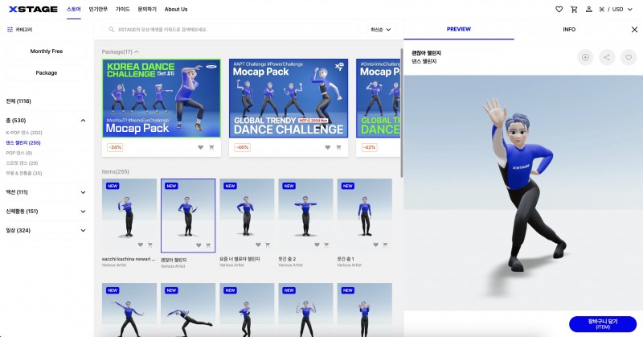
Task: Toggle favorite on 웃긴 춤 2 item
Action: click(x=314, y=245)
